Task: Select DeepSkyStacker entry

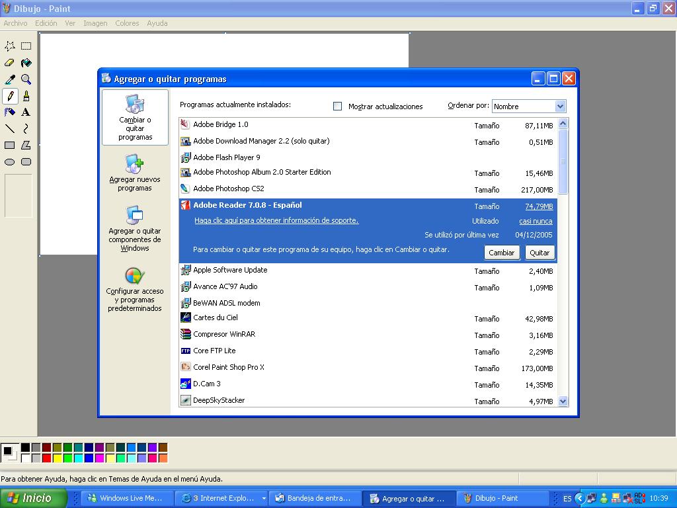Action: coord(368,400)
